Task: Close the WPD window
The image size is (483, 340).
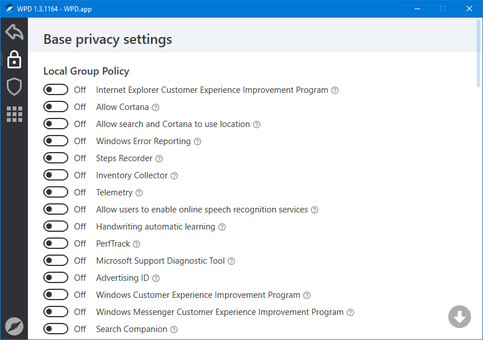Action: click(469, 9)
